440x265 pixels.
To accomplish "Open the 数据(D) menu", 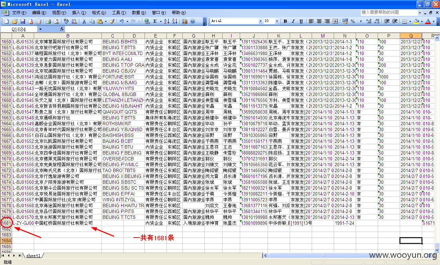I will [x=139, y=13].
